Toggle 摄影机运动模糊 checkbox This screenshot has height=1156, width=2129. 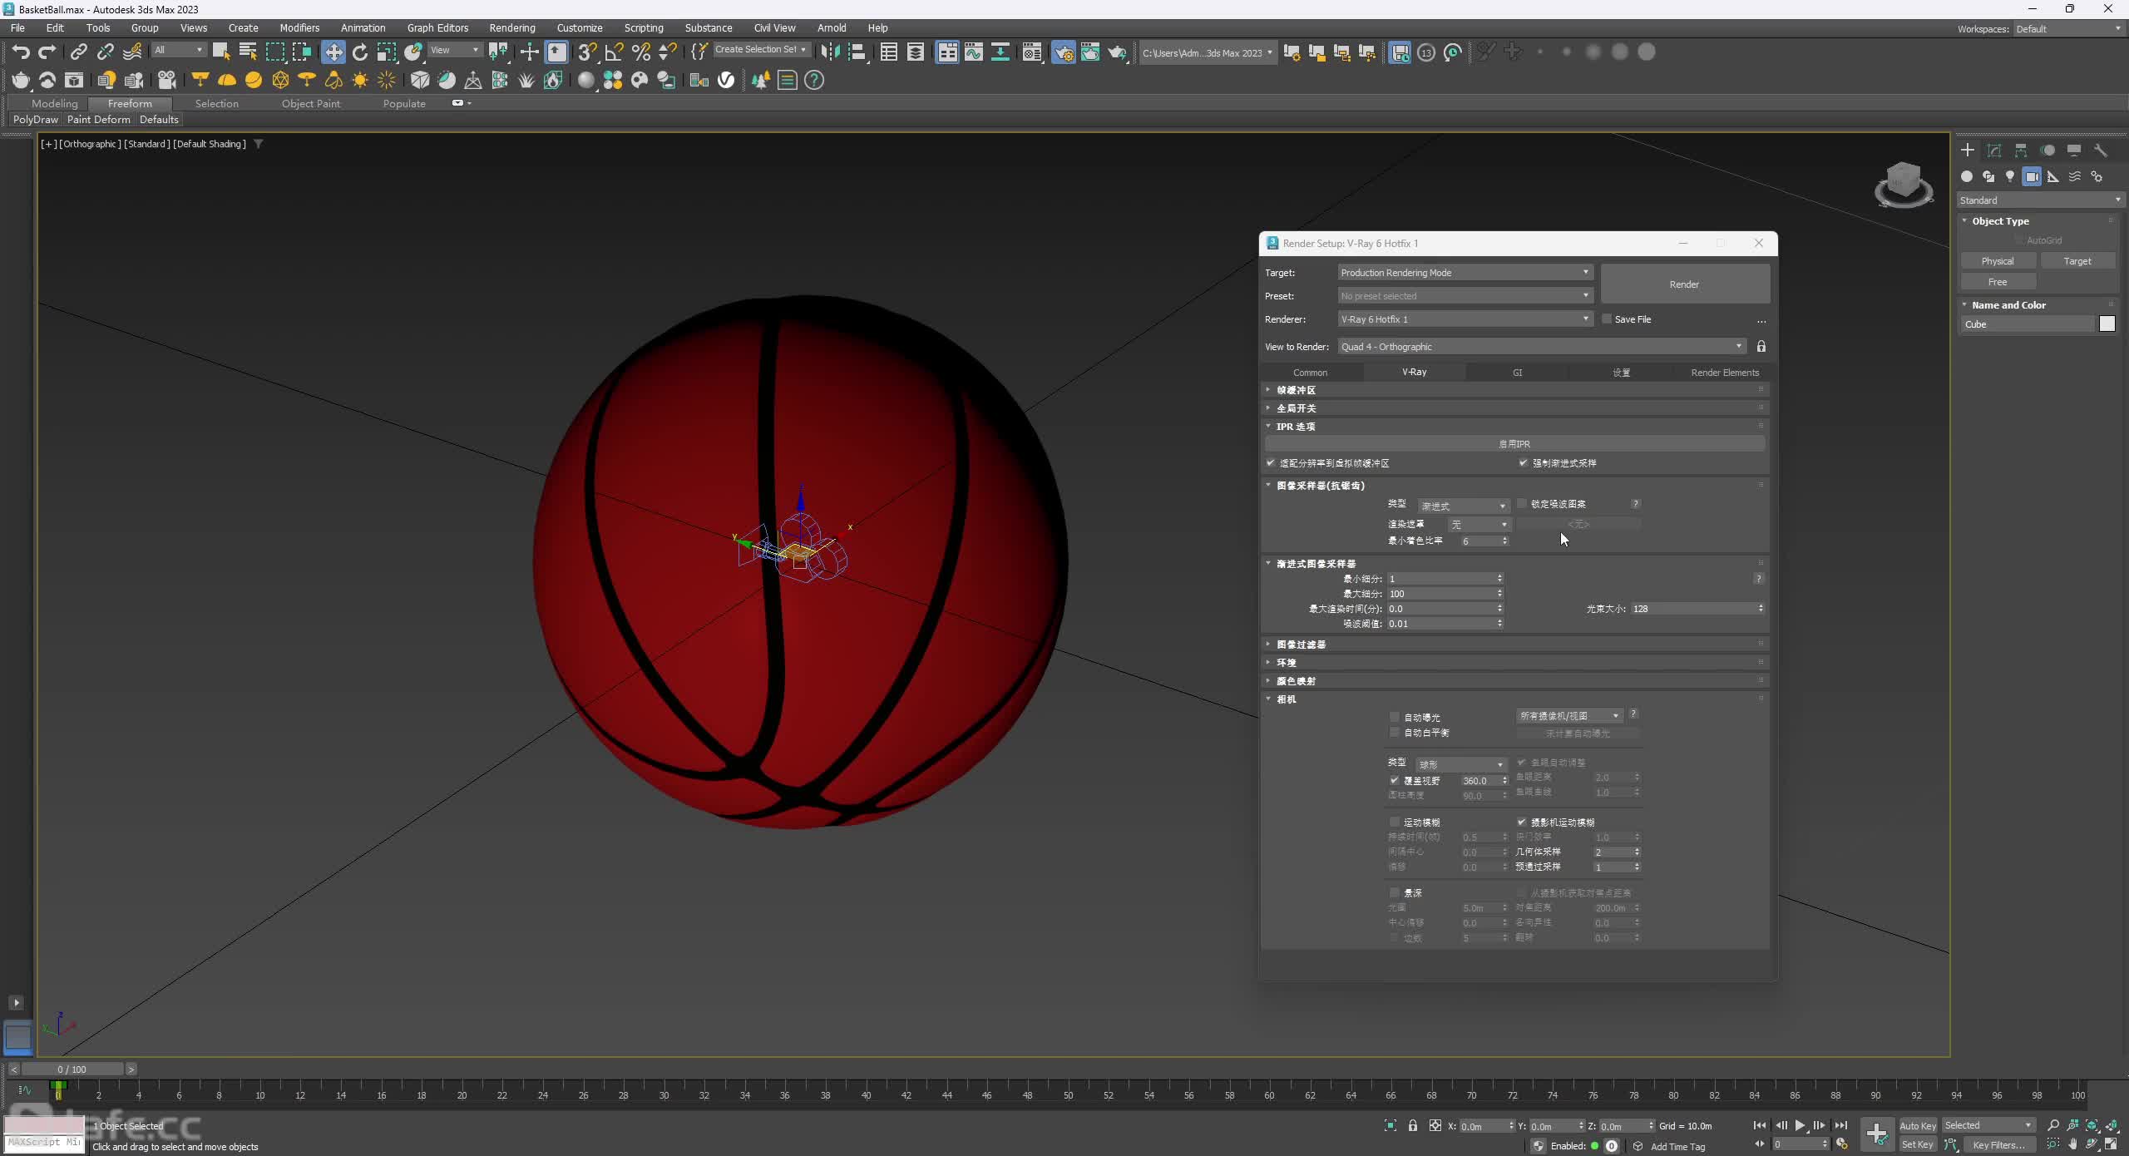coord(1522,822)
